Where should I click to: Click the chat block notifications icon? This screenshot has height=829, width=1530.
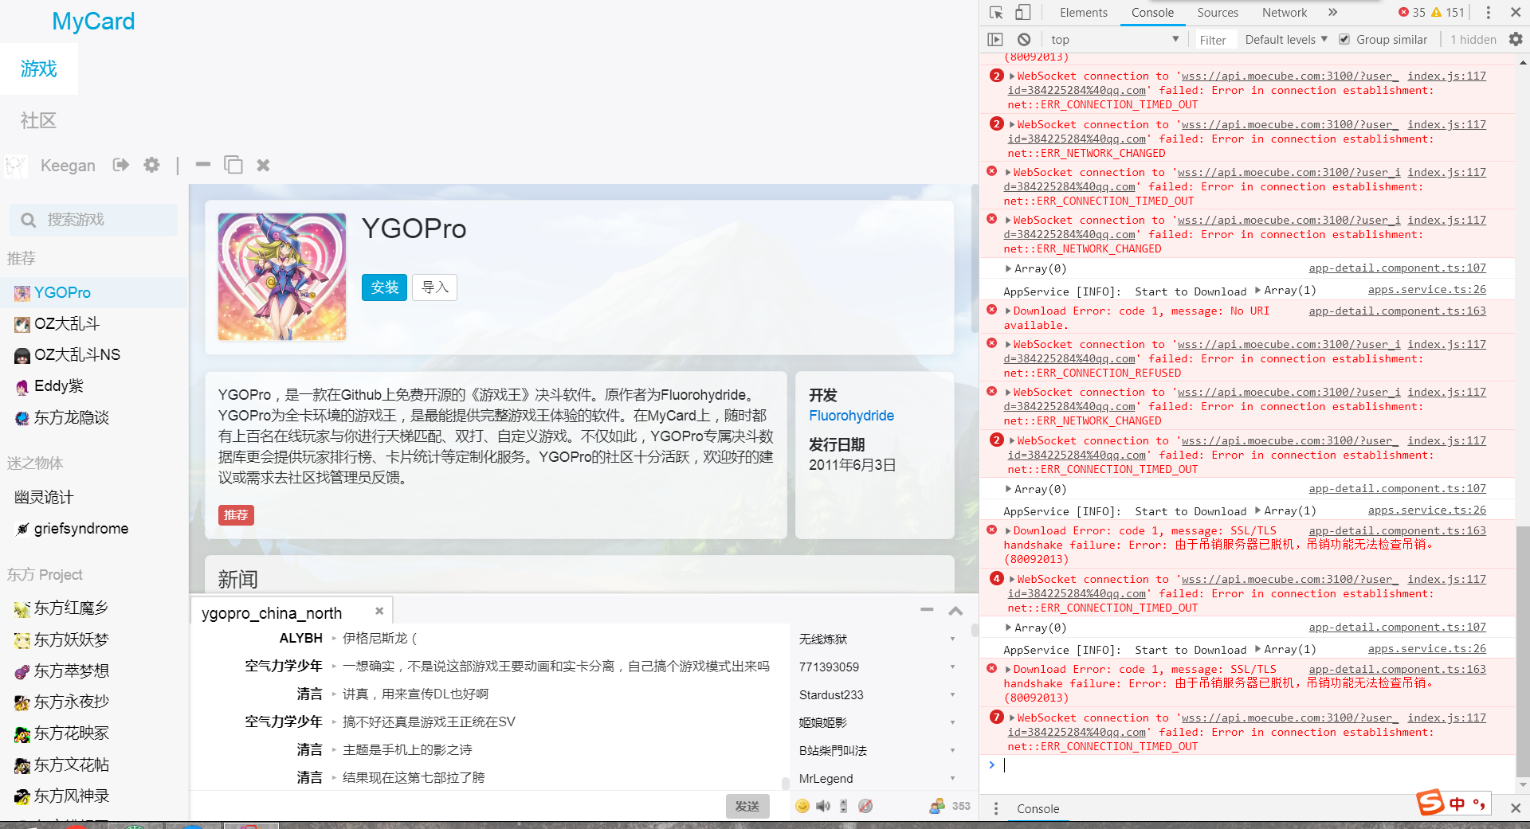pos(865,806)
